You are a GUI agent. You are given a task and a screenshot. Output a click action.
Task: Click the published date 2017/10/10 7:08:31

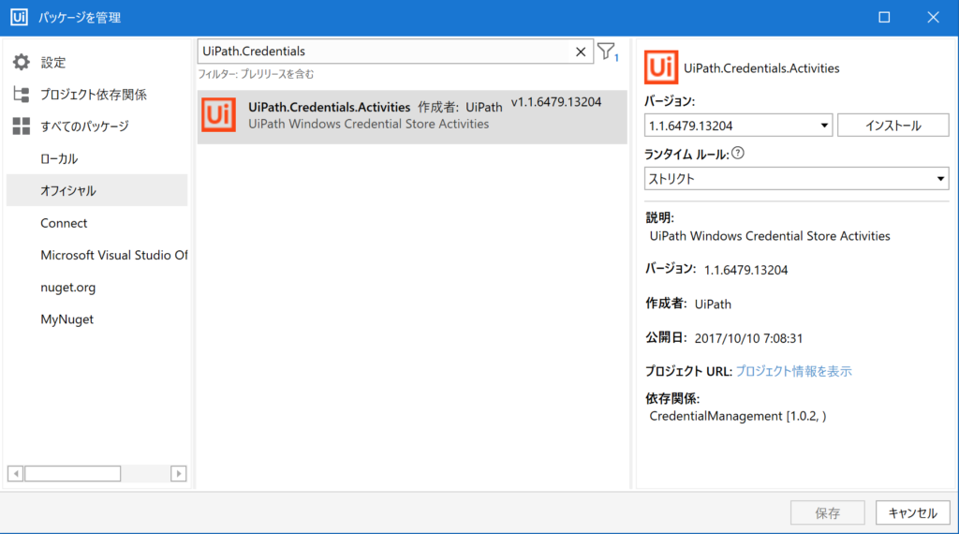pyautogui.click(x=748, y=338)
